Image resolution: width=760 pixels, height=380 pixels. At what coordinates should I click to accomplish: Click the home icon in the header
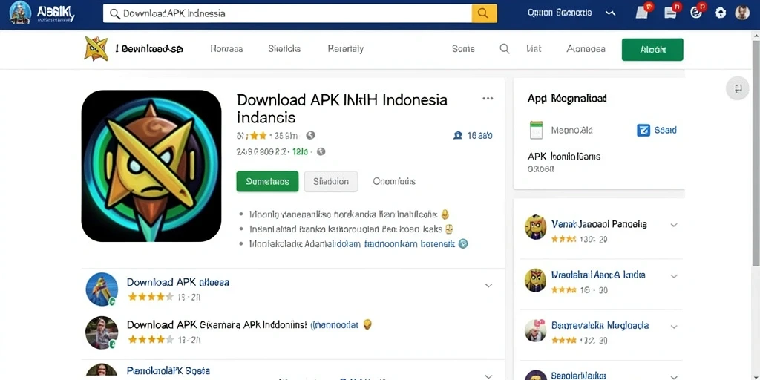coord(721,13)
